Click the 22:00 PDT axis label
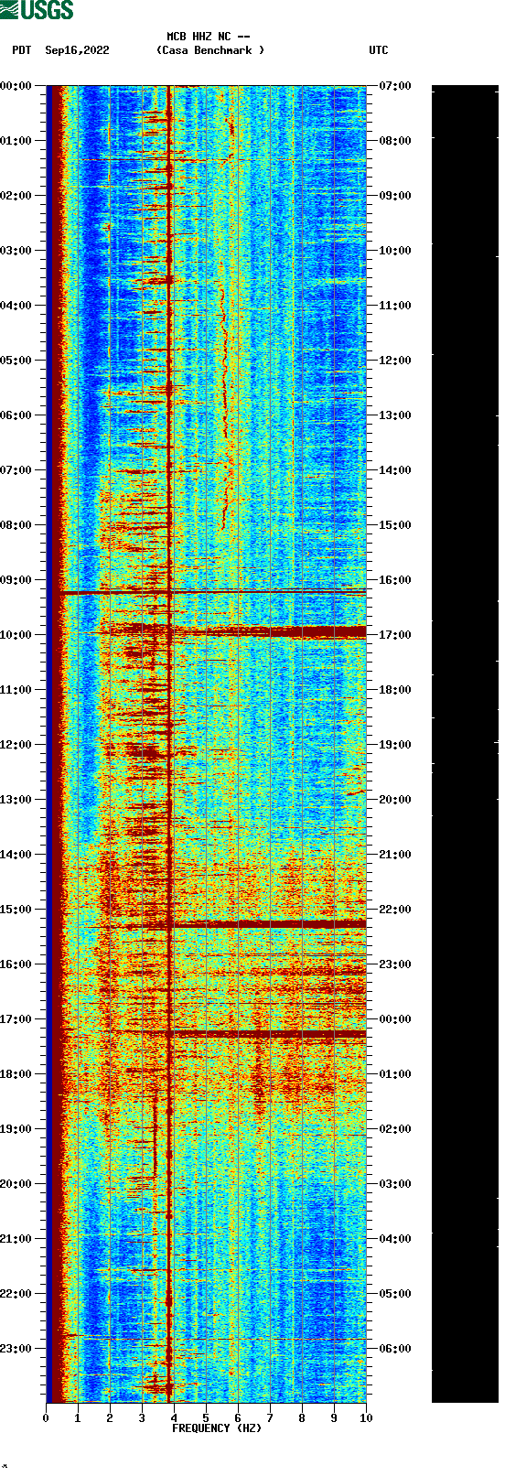505x1476 pixels. [x=16, y=1294]
